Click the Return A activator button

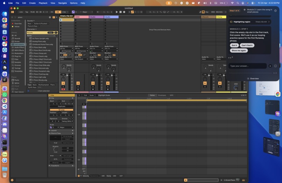[205, 83]
